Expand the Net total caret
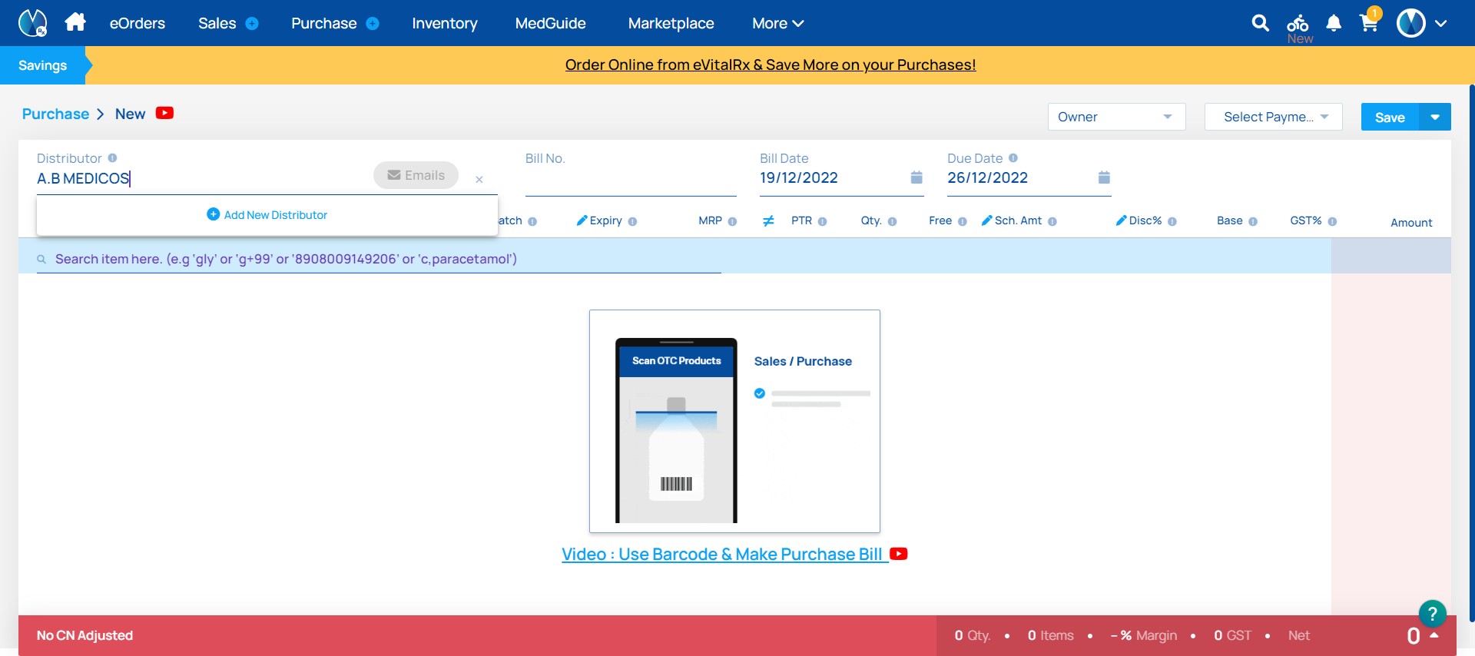The height and width of the screenshot is (656, 1475). pyautogui.click(x=1434, y=634)
